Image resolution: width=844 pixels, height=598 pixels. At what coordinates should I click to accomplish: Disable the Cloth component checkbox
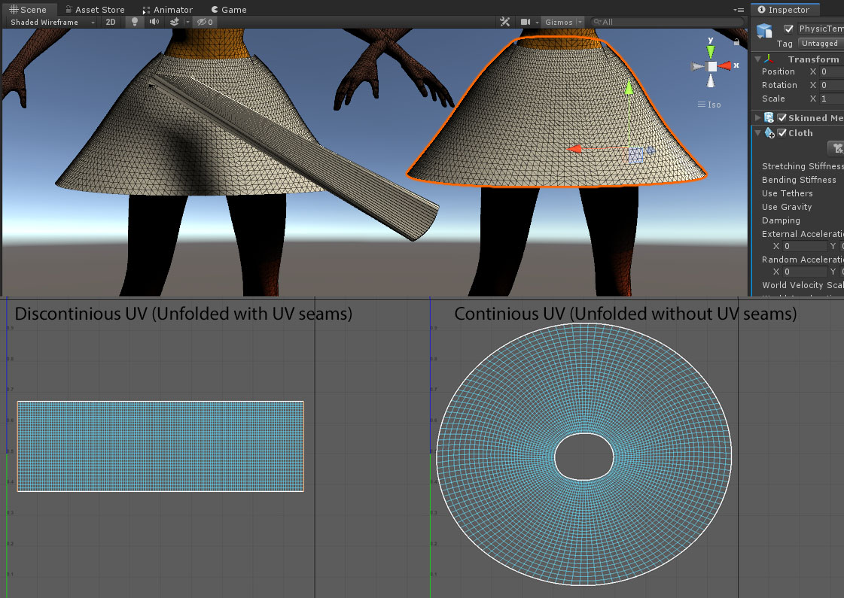point(782,133)
